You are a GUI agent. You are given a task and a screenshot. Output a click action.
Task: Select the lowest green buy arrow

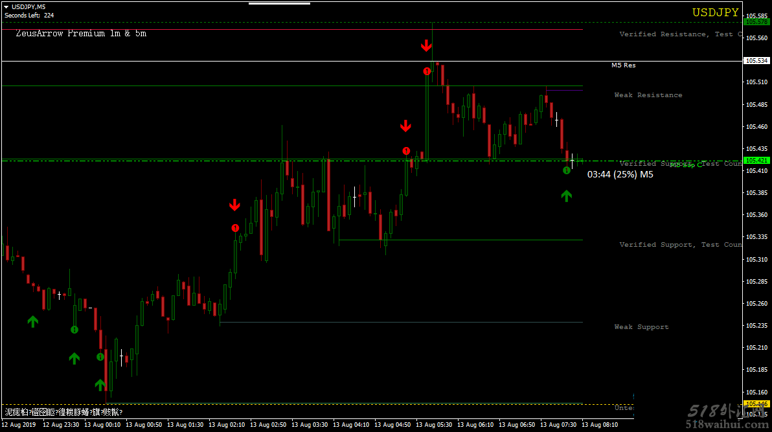tap(100, 384)
